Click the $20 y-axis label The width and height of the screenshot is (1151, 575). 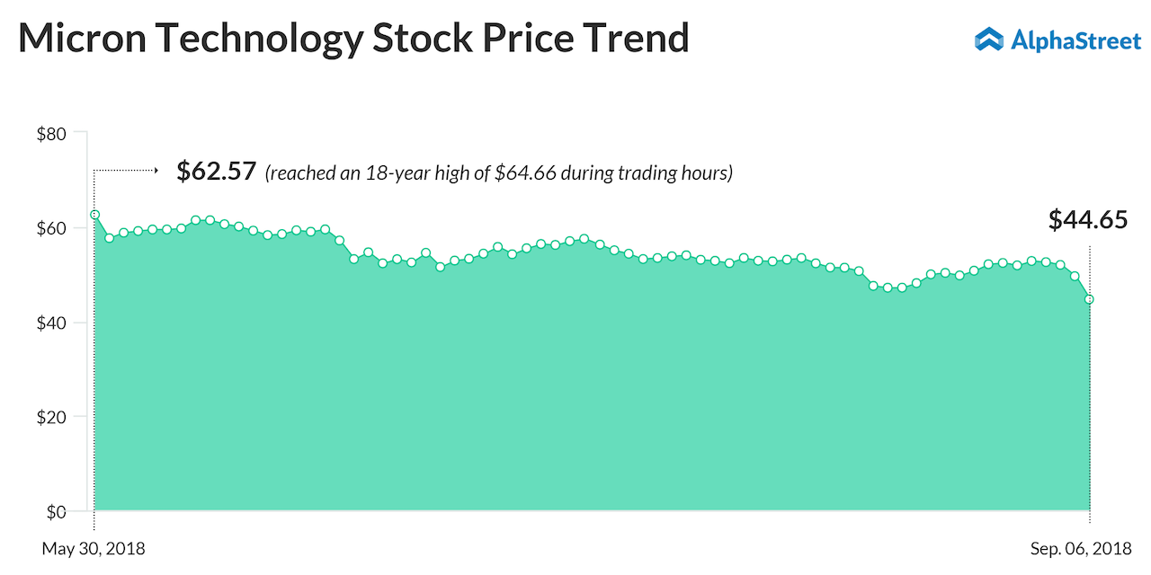50,417
